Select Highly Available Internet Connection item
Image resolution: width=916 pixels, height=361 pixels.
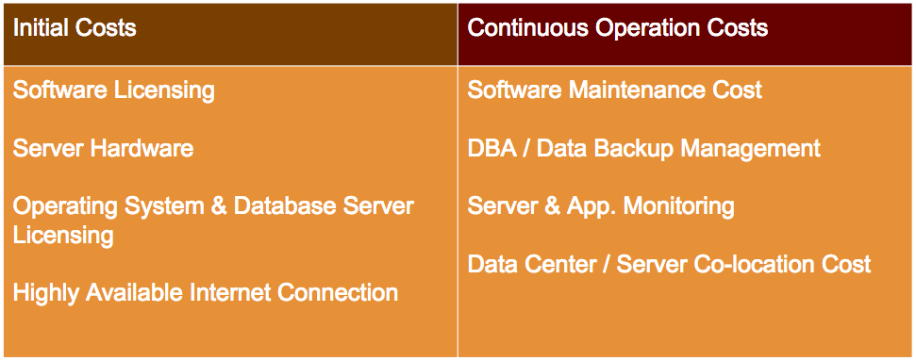206,292
